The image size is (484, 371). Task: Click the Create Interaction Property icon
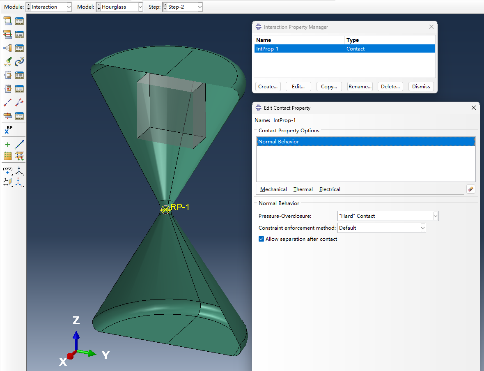[8, 34]
